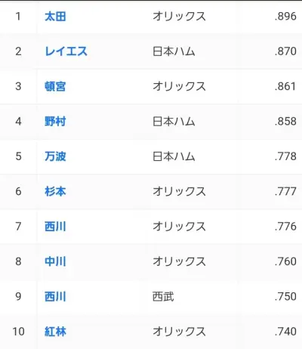Open 西川 of 西武 in rank 9
Viewport: 302px width, 349px height.
(55, 297)
